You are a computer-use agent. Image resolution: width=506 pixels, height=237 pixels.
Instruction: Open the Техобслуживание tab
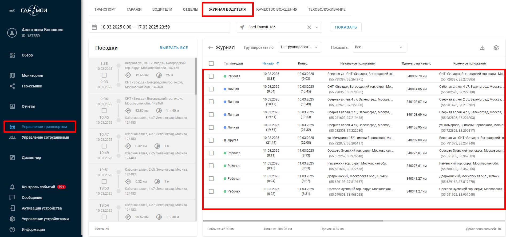click(x=327, y=9)
